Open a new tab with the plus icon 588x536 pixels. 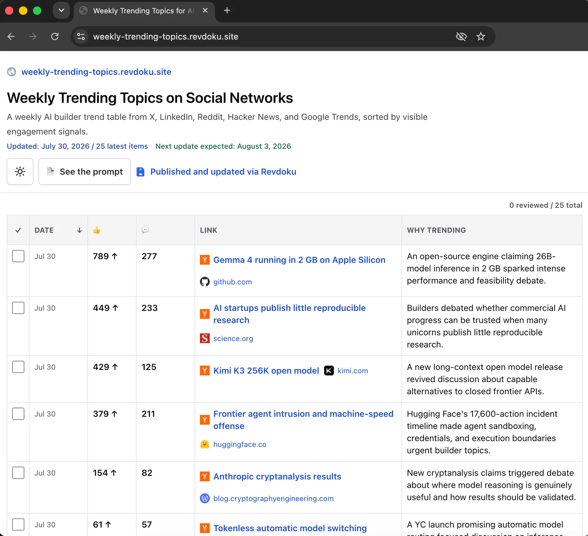(227, 11)
